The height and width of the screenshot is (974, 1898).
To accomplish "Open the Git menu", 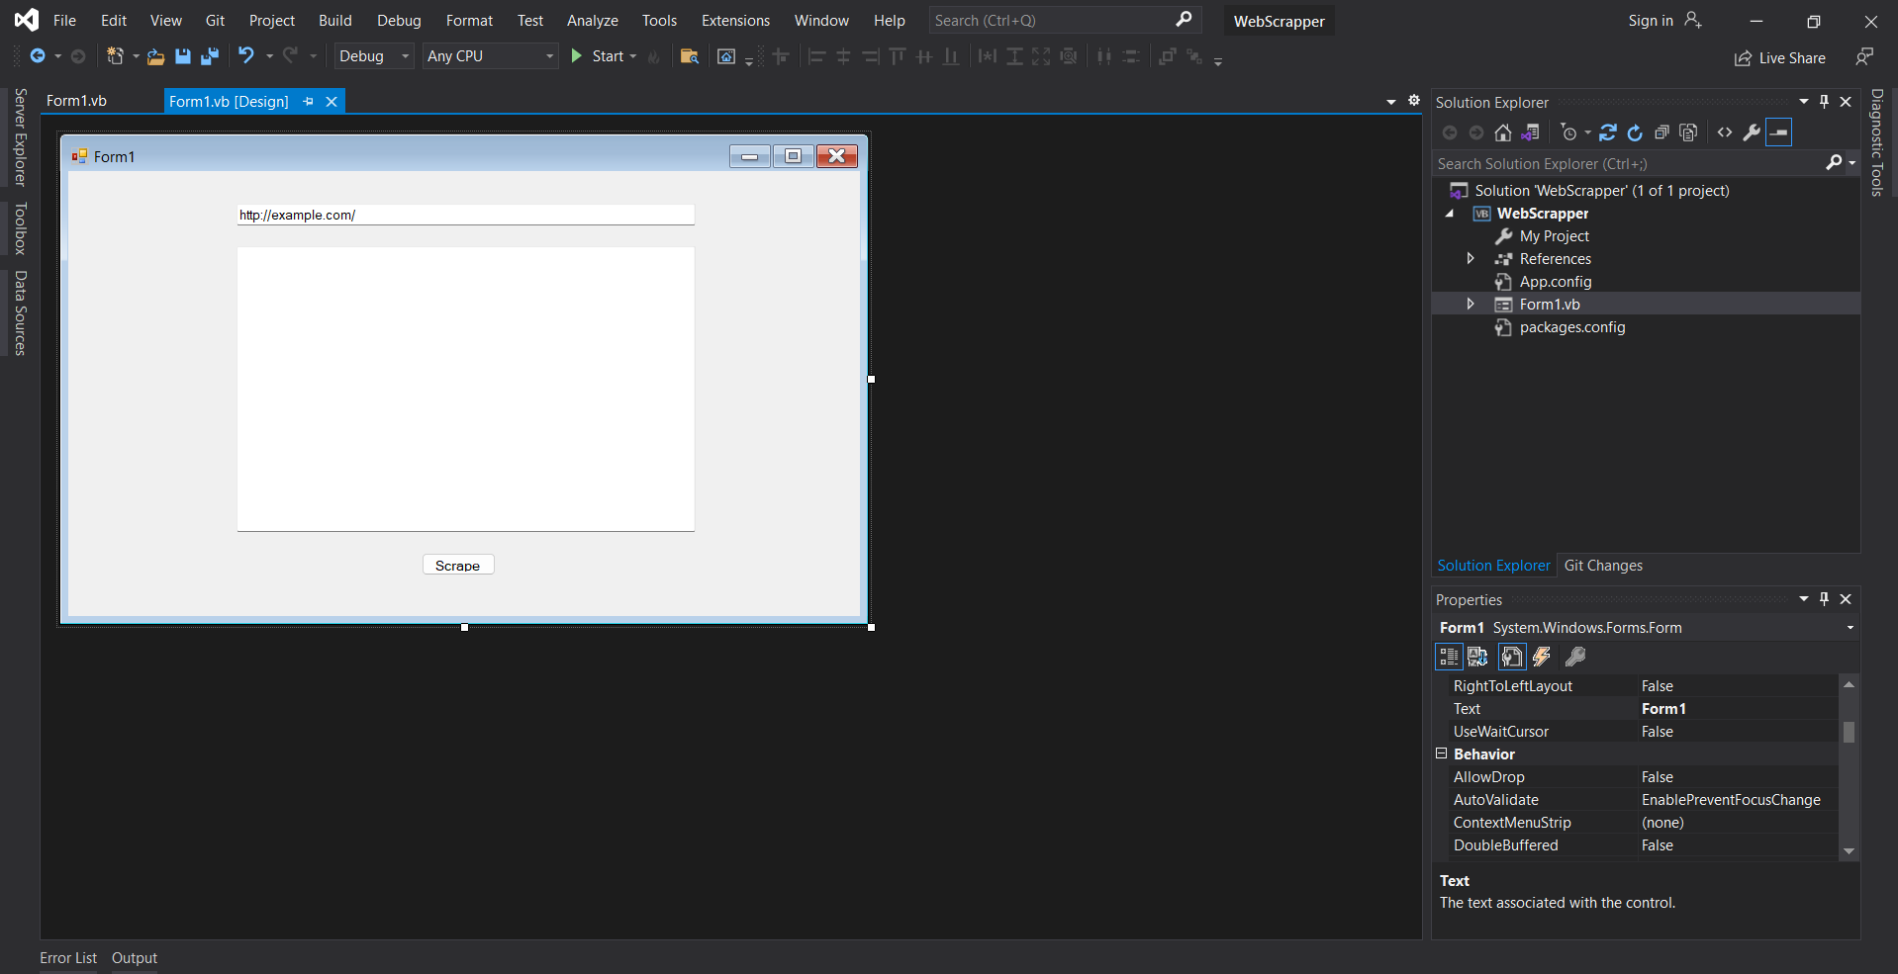I will point(214,20).
